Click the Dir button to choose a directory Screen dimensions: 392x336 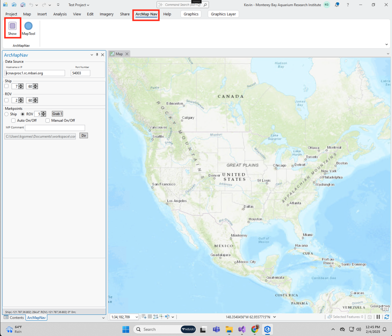[x=84, y=135]
